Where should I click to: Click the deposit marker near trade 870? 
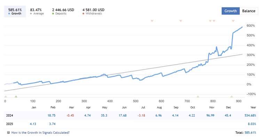coord(231,97)
